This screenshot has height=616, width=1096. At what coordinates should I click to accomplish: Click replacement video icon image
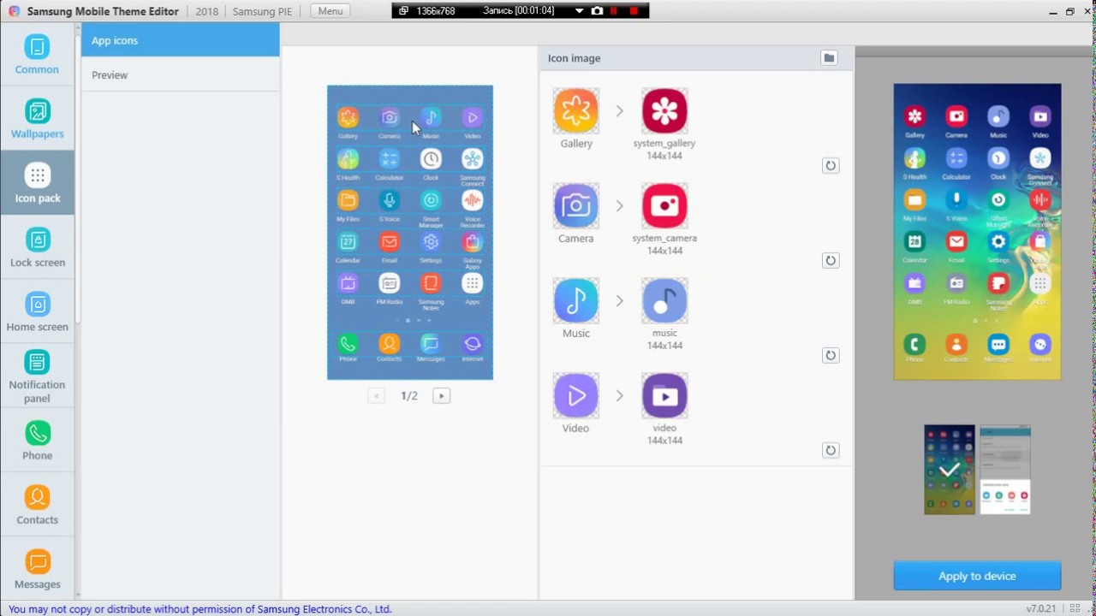point(664,396)
